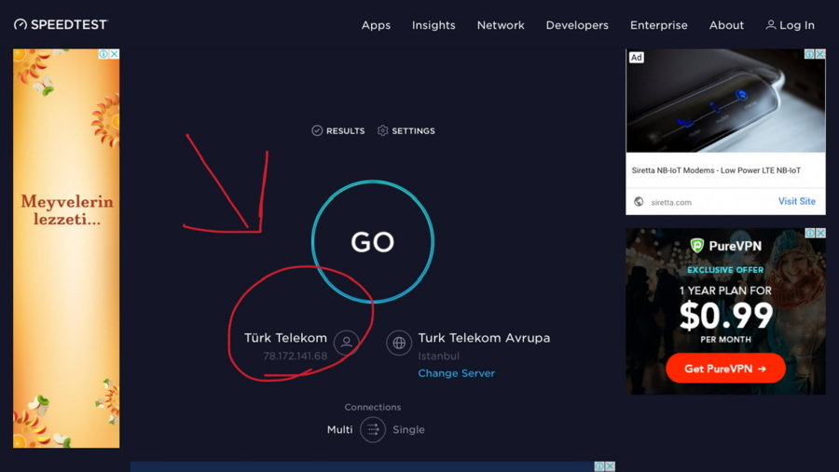
Task: Open ad info icon on PureVPN ad
Action: 810,233
